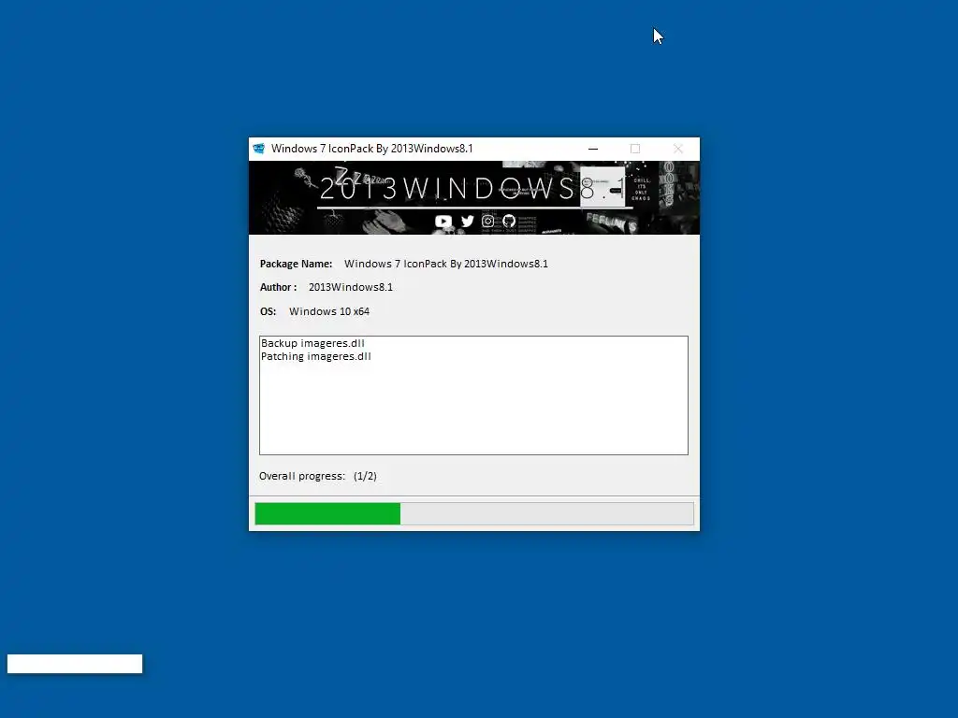
Task: Select the 'Backup imageres.dll' log line
Action: pos(312,343)
